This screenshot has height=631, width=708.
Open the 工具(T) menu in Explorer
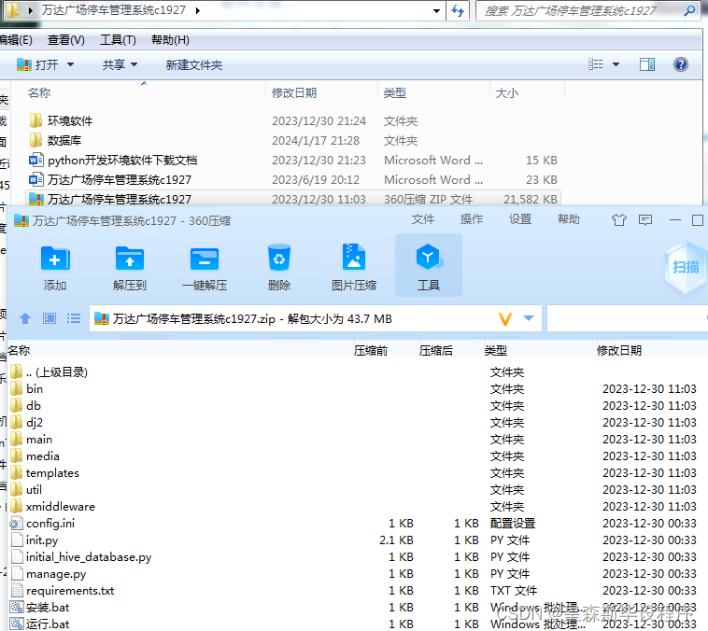point(118,40)
